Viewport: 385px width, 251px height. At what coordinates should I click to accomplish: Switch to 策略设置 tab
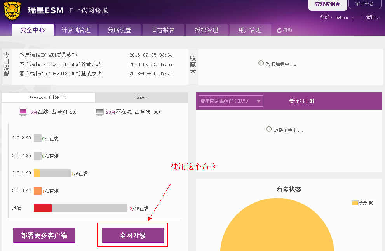(120, 30)
